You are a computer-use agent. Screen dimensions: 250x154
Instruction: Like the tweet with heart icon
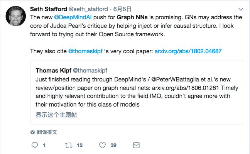pyautogui.click(x=102, y=146)
